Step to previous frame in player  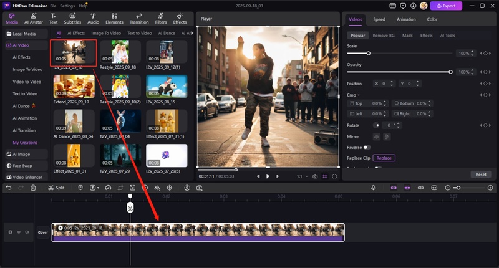pyautogui.click(x=258, y=176)
